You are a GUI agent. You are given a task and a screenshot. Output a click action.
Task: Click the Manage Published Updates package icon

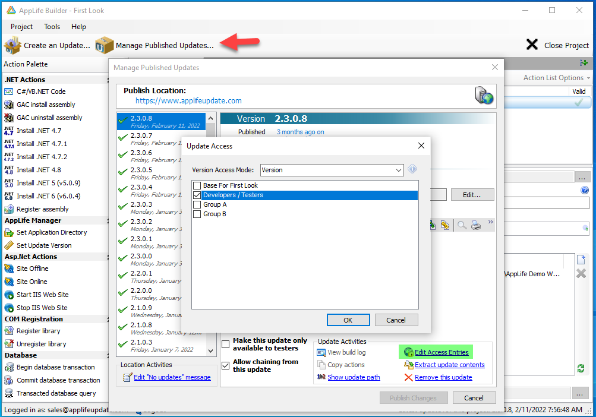coord(104,45)
